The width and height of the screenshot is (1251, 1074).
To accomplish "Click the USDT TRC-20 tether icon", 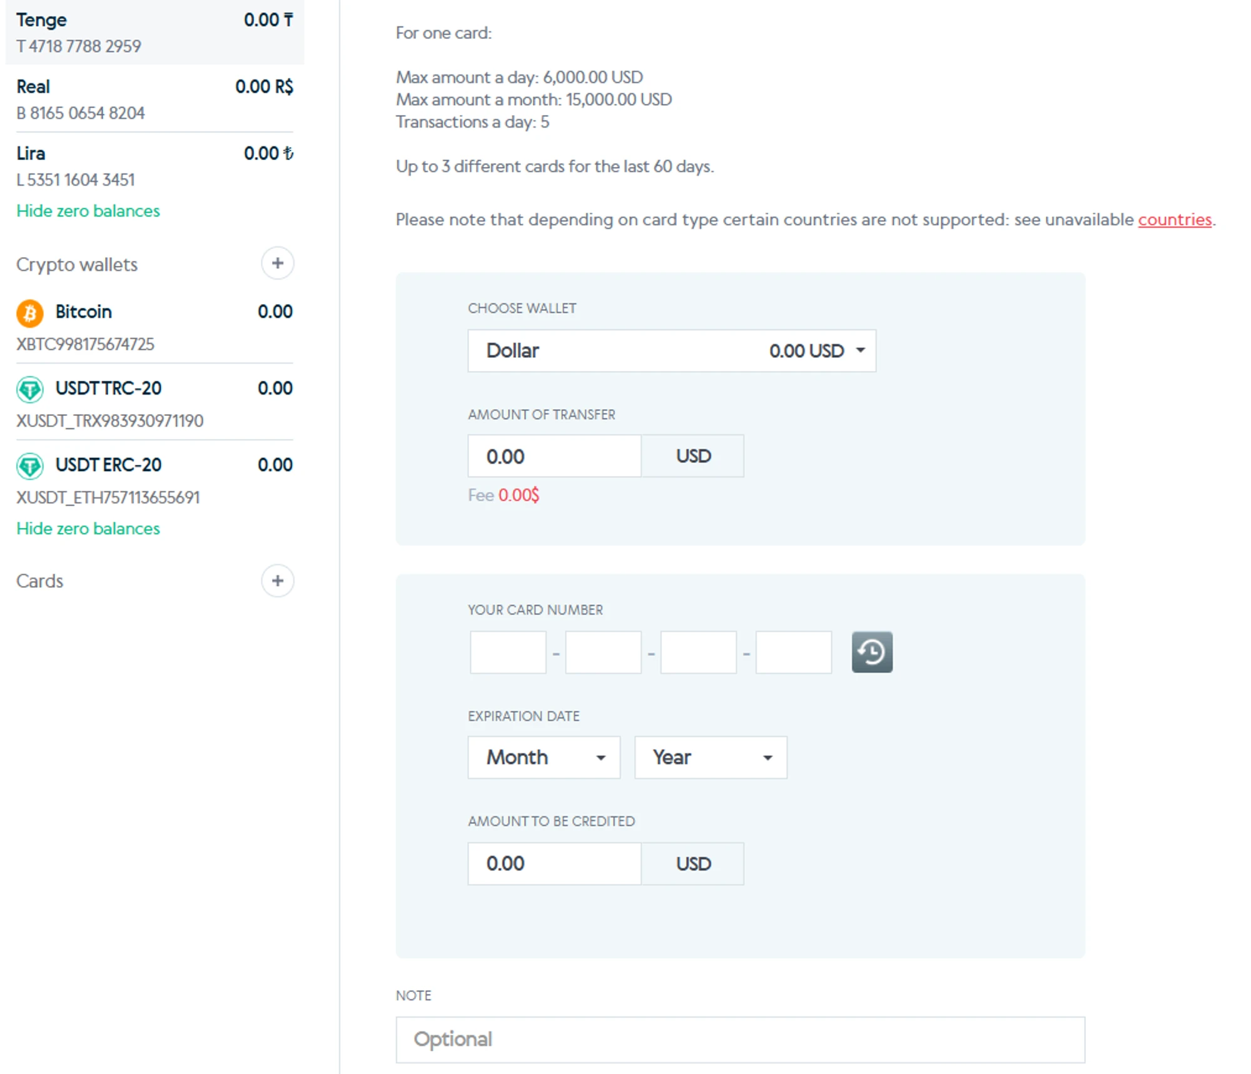I will point(30,389).
